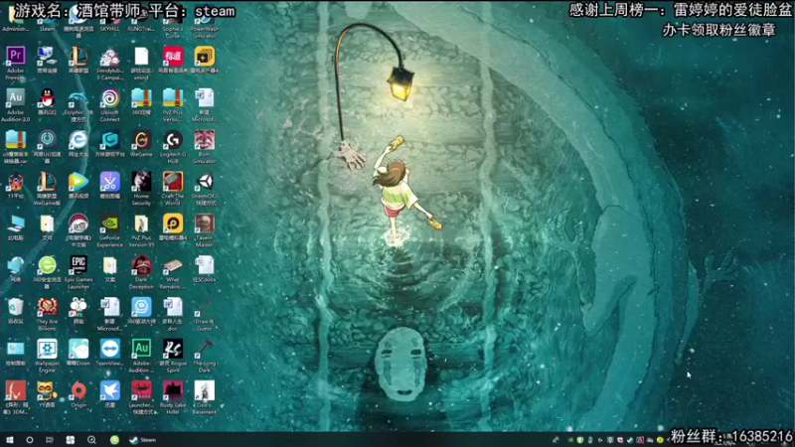795x447 pixels.
Task: Click the green circular taskbar icon
Action: [114, 440]
